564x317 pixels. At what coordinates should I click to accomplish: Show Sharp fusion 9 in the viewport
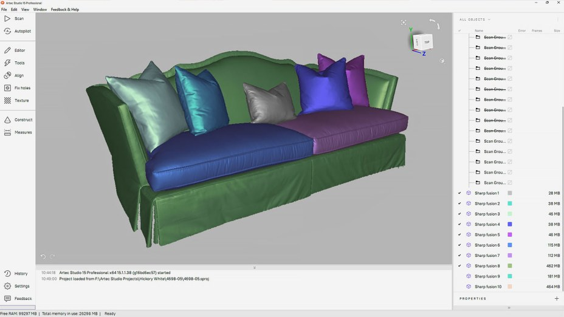(x=459, y=276)
